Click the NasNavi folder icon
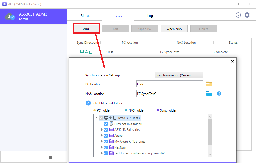256x163 pixels. point(111,147)
